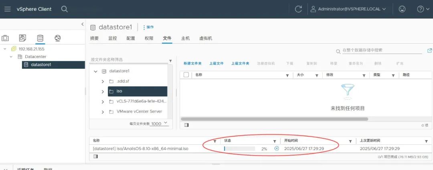433x170 pixels.
Task: Open the main hamburger menu
Action: pyautogui.click(x=8, y=9)
